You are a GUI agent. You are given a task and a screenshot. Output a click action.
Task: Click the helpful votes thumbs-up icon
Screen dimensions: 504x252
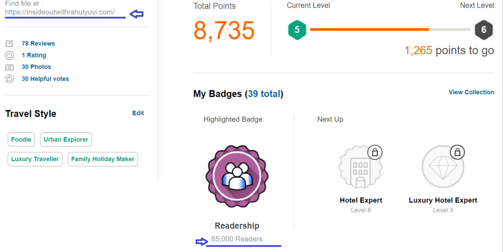click(x=9, y=79)
